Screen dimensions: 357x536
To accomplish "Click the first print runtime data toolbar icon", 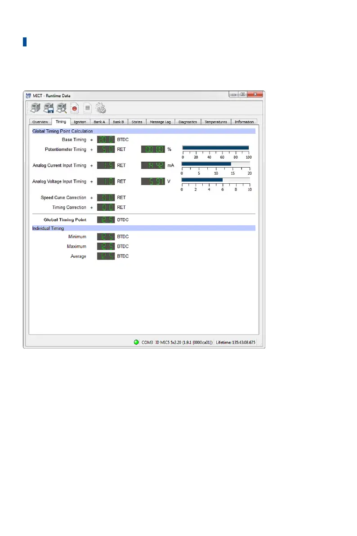I will (36, 108).
